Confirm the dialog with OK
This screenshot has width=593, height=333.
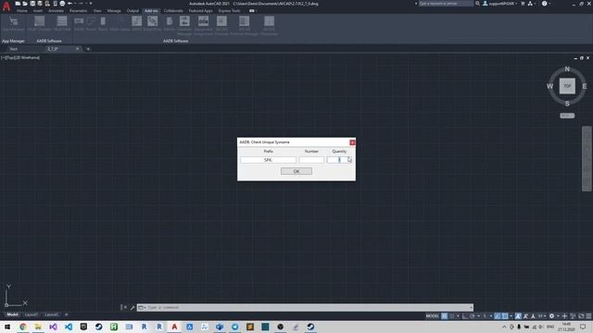pos(296,171)
